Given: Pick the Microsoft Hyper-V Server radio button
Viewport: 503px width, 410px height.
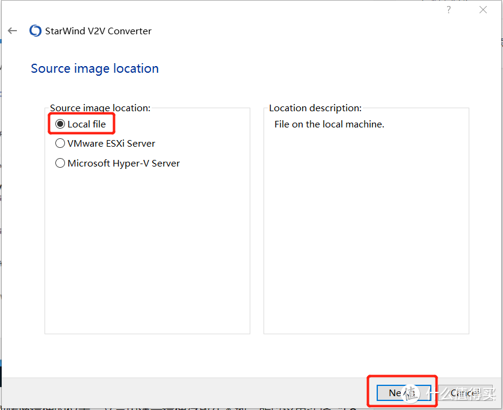Looking at the screenshot, I should [60, 163].
